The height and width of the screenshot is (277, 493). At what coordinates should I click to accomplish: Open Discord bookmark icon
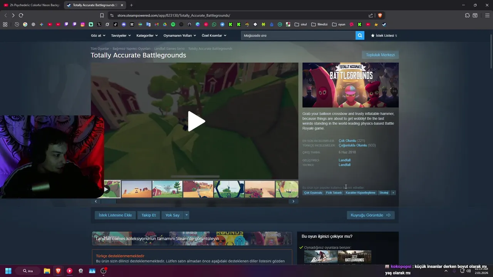click(x=124, y=24)
